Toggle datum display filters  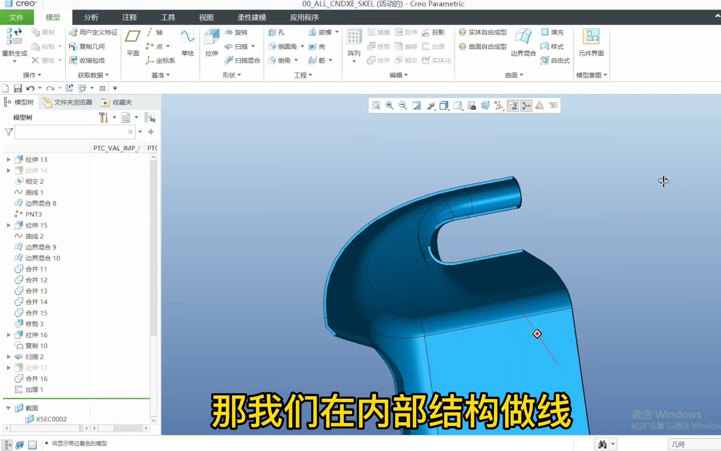pyautogui.click(x=499, y=105)
